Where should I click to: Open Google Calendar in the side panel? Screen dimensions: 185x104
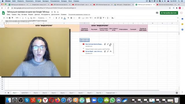pyautogui.click(x=182, y=19)
